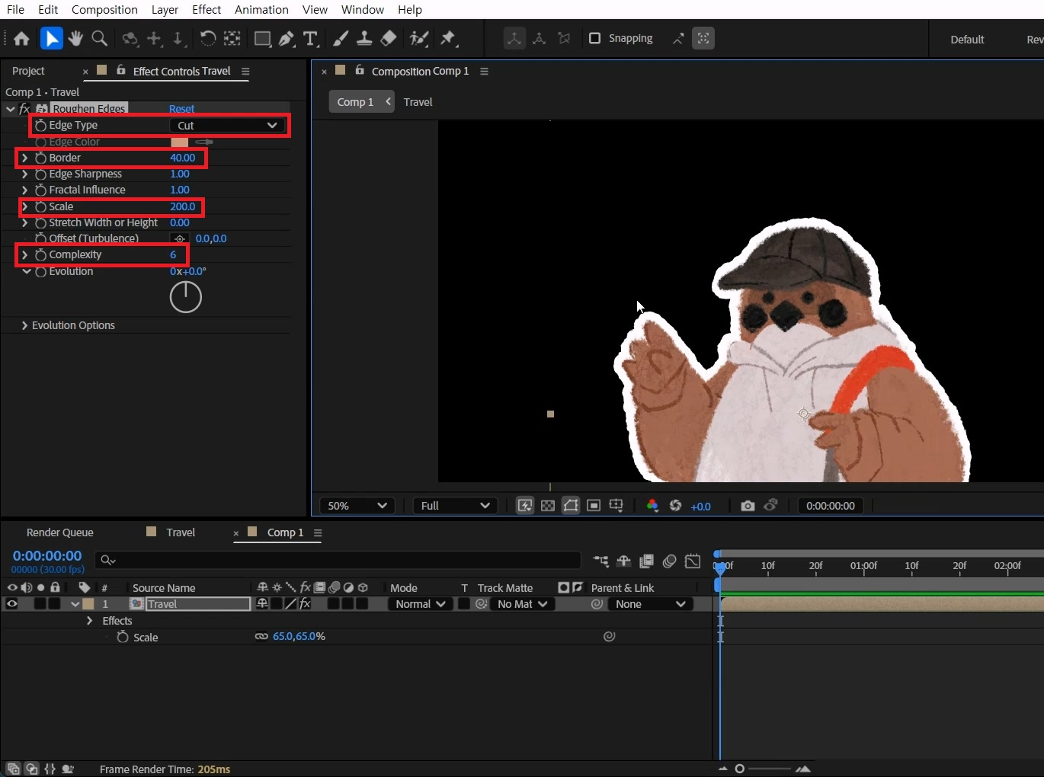This screenshot has width=1044, height=777.
Task: Open the Edge Type Cut dropdown
Action: coord(226,125)
